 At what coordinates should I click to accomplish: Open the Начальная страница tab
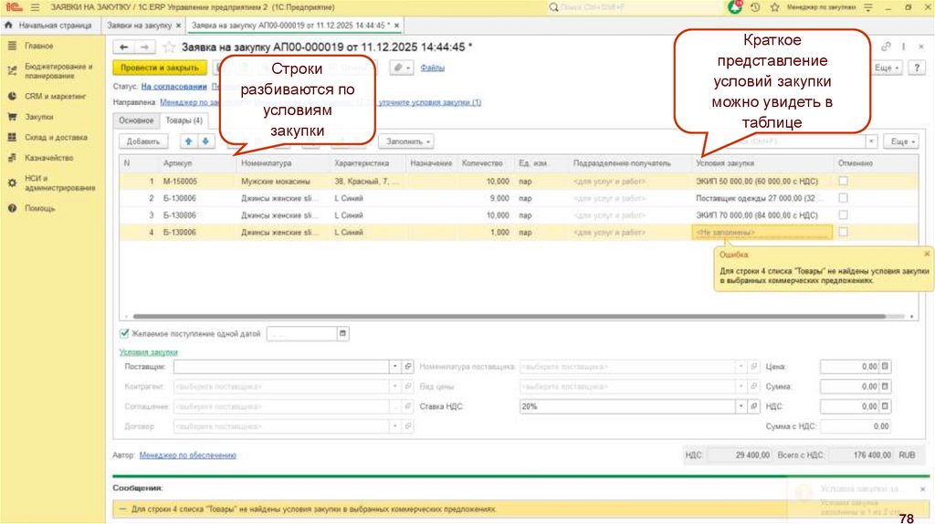point(50,25)
